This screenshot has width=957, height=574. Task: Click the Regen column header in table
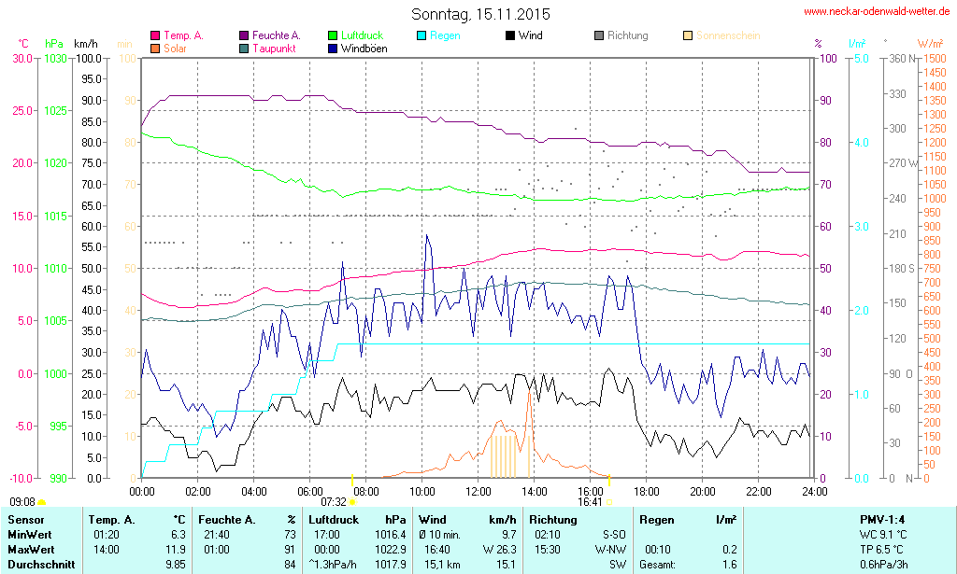pyautogui.click(x=655, y=519)
